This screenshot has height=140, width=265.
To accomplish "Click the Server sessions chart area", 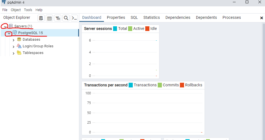I will [x=120, y=56].
